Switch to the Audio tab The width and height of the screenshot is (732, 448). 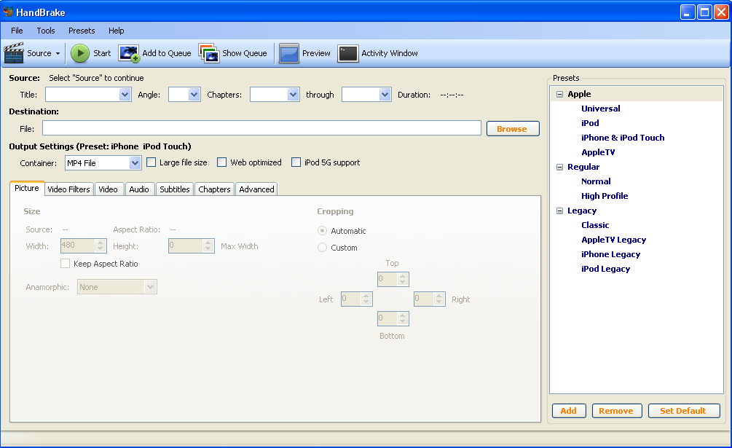coord(139,189)
